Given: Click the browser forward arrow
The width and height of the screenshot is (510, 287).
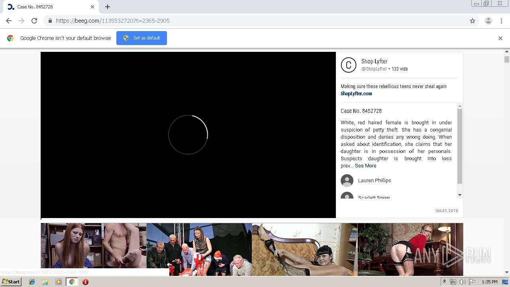Looking at the screenshot, I should [x=22, y=21].
